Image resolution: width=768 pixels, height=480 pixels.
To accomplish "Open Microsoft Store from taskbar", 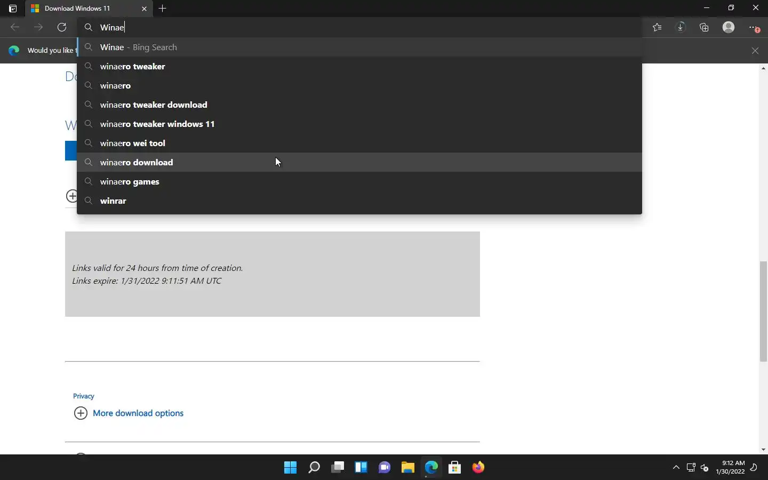I will tap(455, 467).
